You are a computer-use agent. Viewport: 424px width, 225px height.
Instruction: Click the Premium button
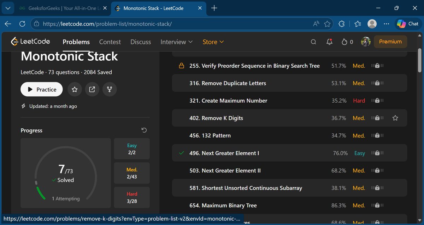point(390,42)
